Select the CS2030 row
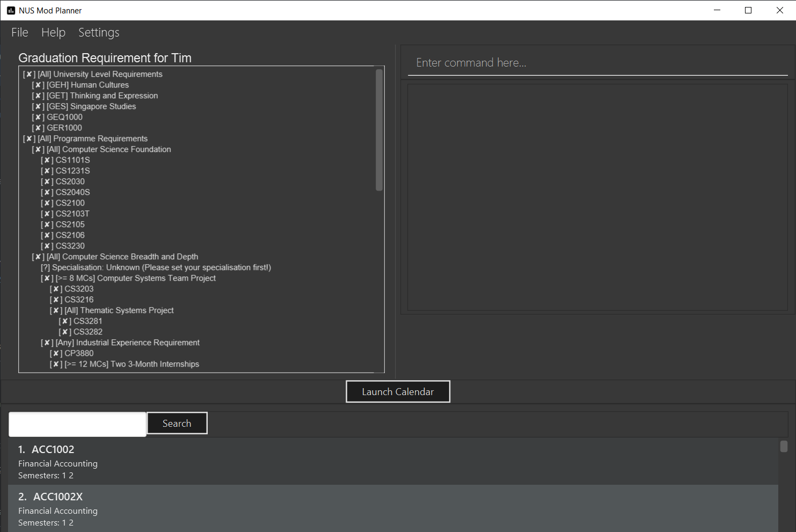Image resolution: width=796 pixels, height=532 pixels. [63, 181]
